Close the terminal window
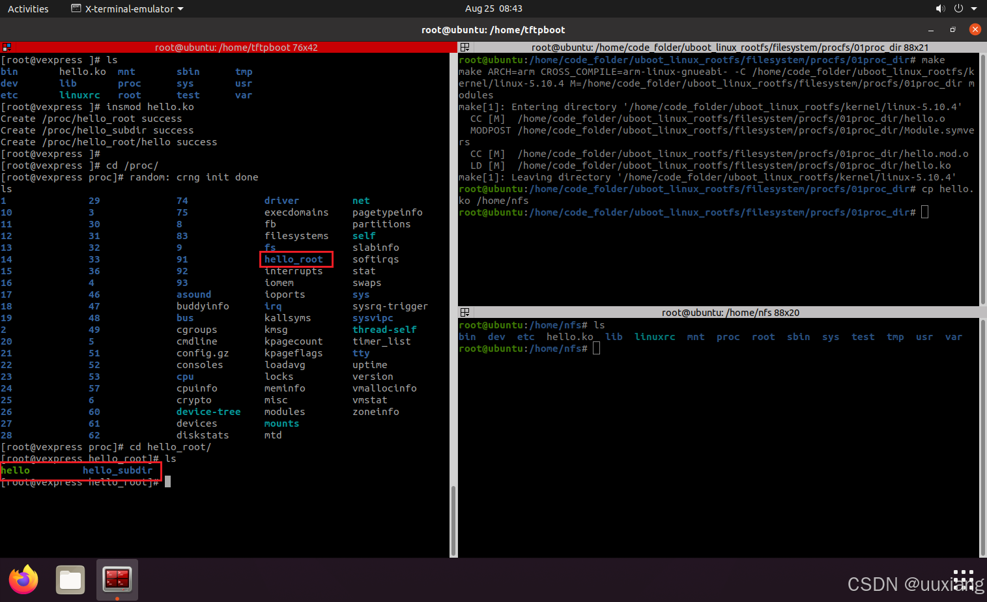Viewport: 987px width, 602px height. [975, 29]
